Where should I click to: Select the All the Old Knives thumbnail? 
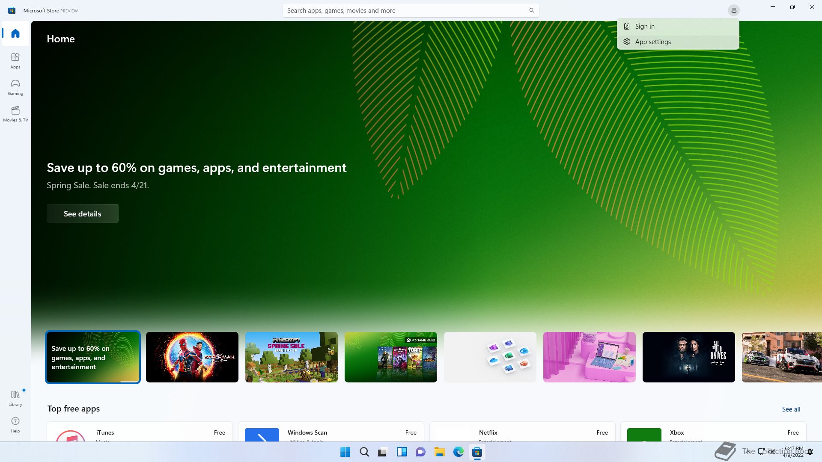pos(689,357)
